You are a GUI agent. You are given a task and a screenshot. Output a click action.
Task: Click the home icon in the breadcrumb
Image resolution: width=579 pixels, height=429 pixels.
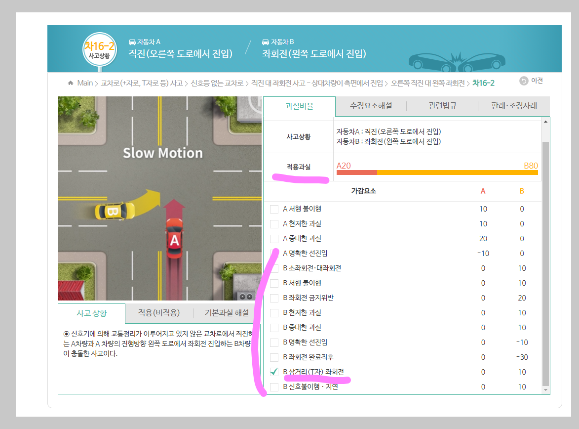pos(70,83)
